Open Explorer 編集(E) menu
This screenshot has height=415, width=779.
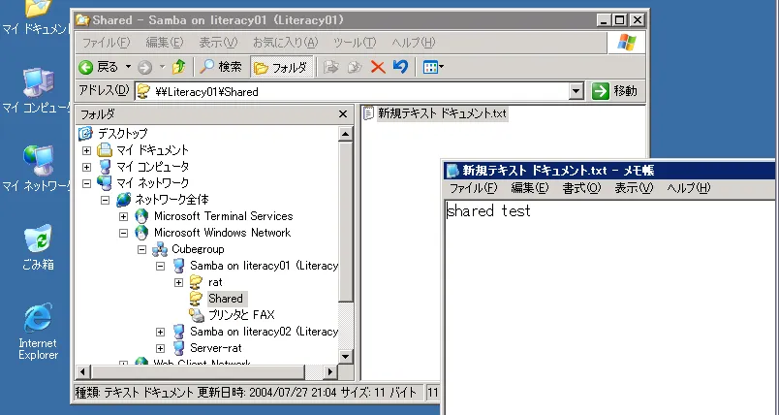(165, 43)
